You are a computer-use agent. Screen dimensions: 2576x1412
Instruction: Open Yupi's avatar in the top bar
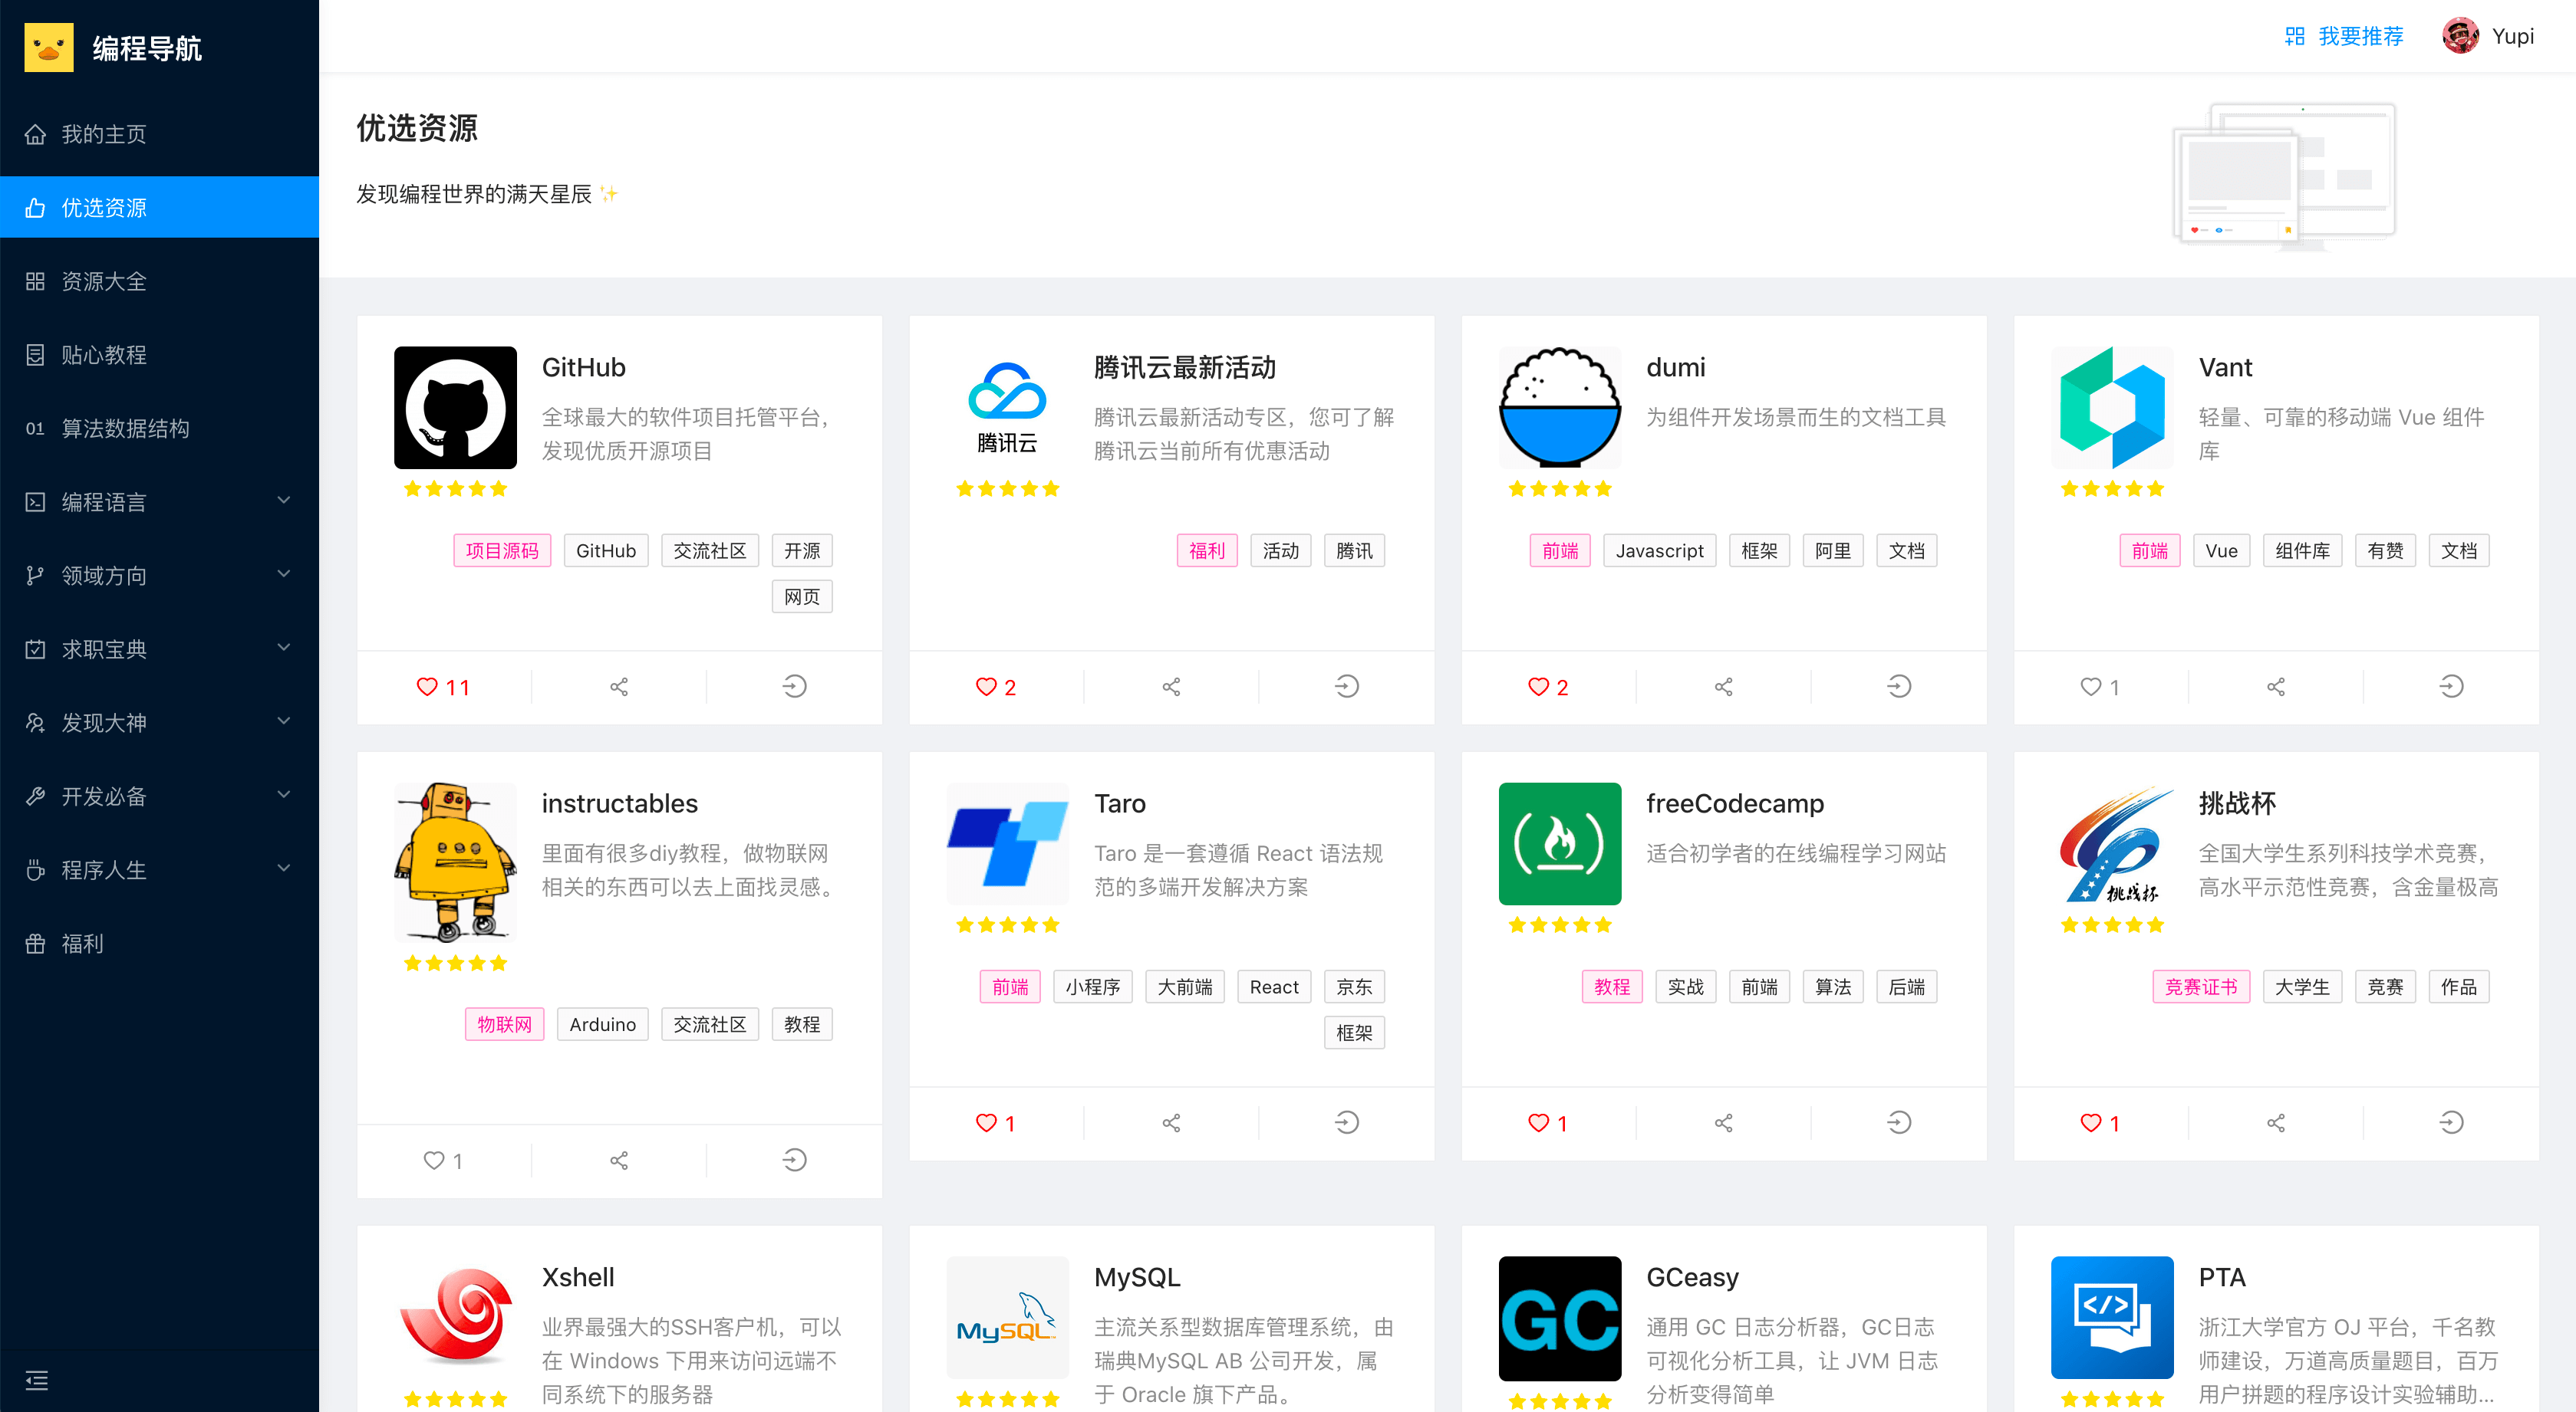[x=2462, y=36]
